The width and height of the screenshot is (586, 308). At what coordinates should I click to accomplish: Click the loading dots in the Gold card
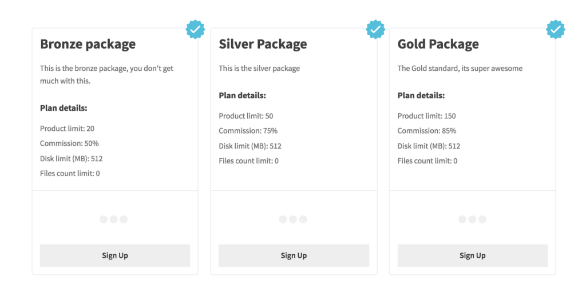point(473,219)
